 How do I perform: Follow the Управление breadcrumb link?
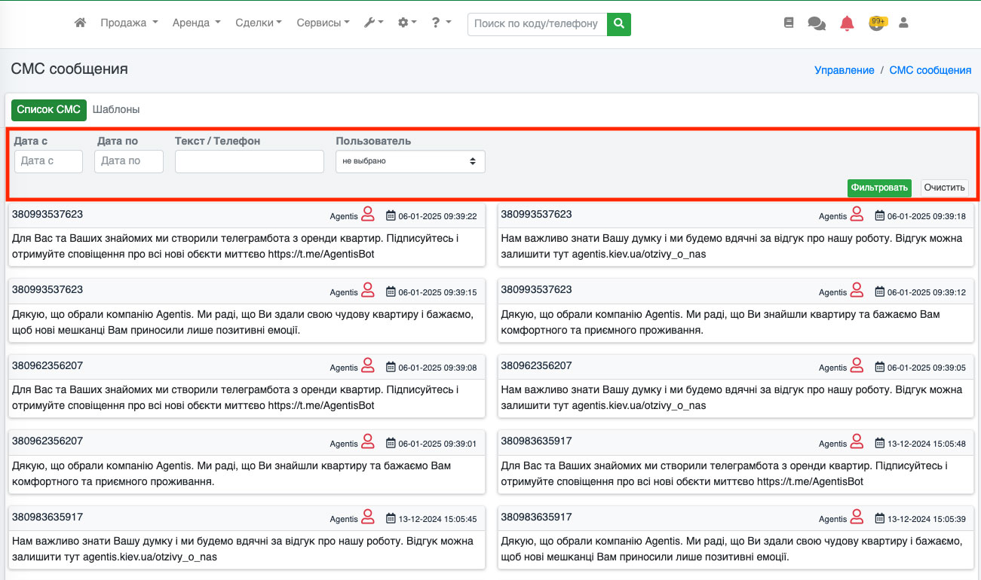(844, 70)
